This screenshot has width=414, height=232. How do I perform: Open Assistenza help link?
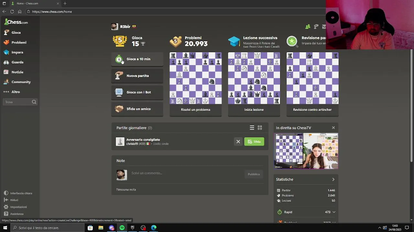[14, 214]
